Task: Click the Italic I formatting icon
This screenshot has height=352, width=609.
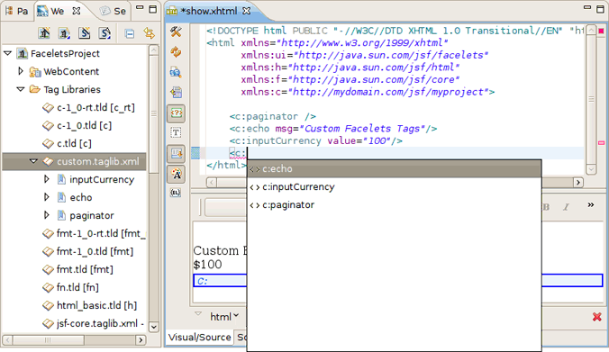Action: [566, 207]
